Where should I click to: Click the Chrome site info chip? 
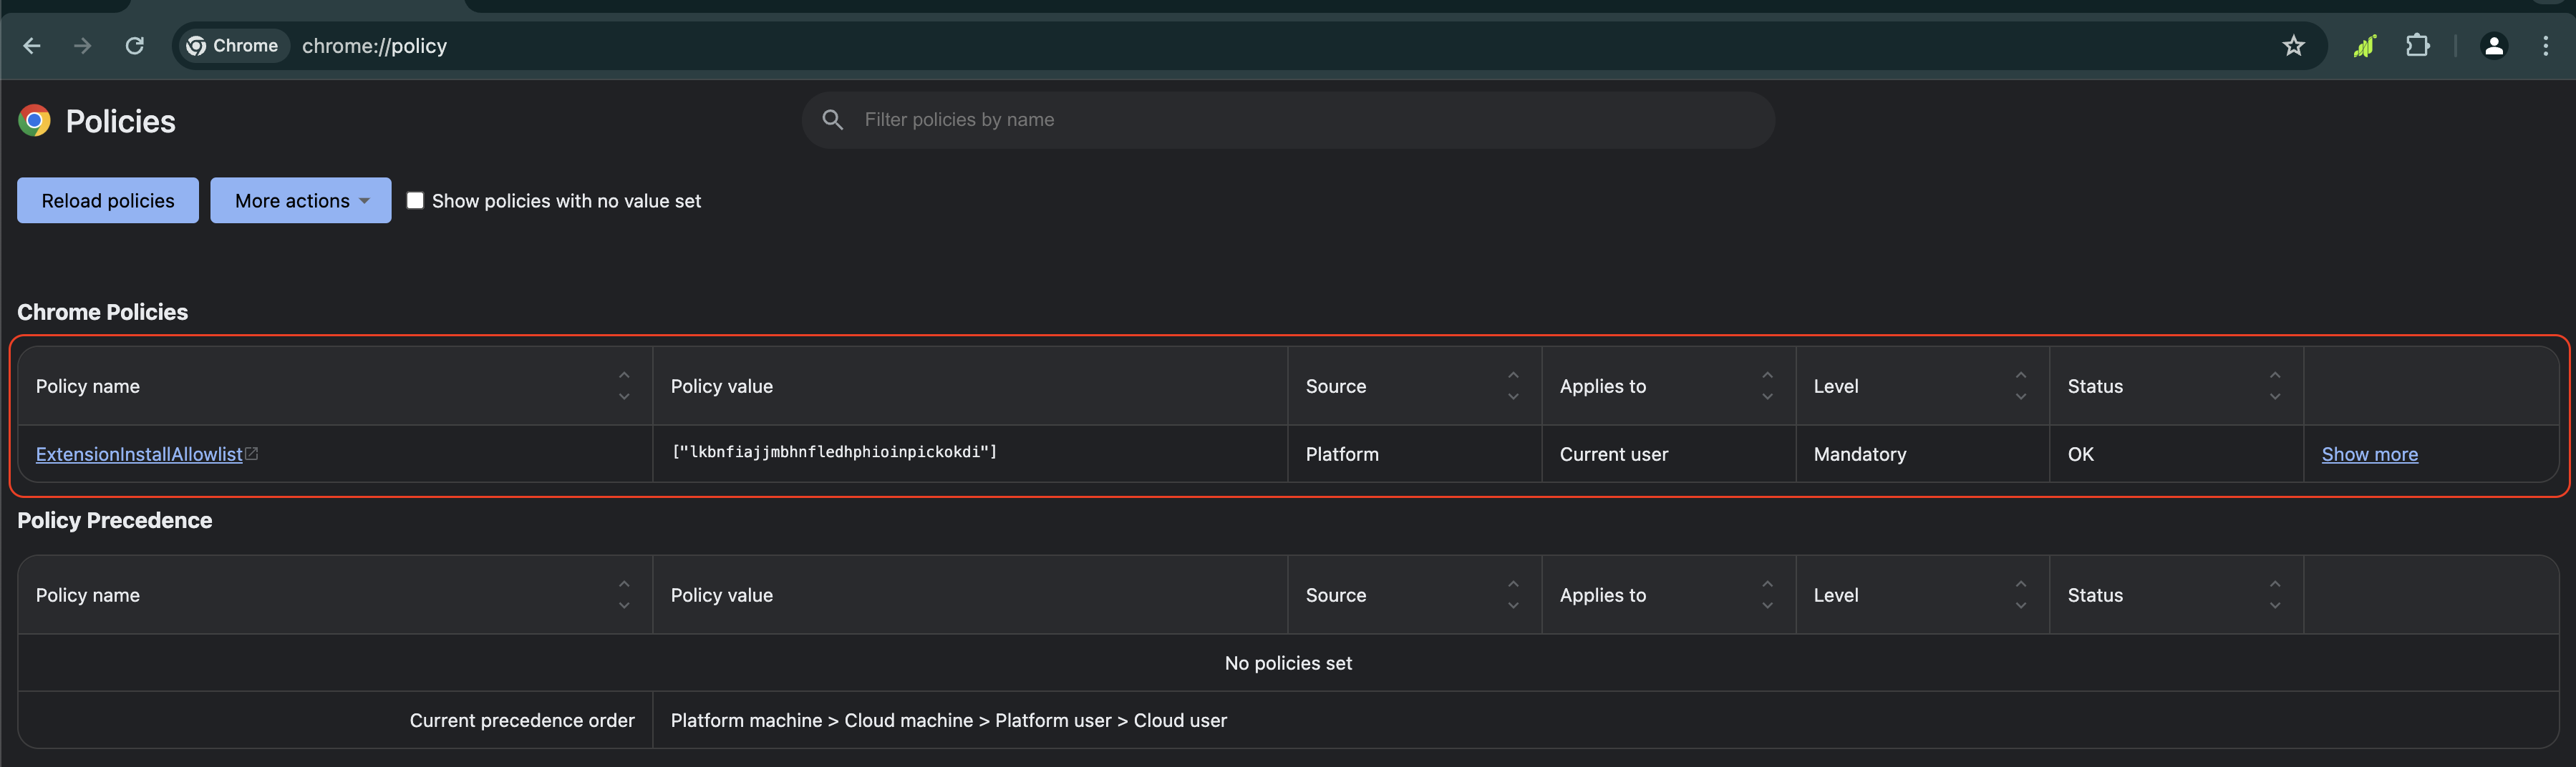point(233,46)
